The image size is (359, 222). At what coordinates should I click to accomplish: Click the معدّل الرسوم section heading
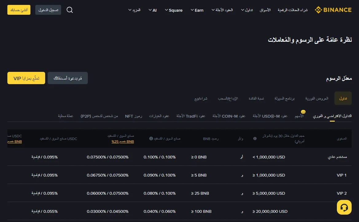(339, 78)
